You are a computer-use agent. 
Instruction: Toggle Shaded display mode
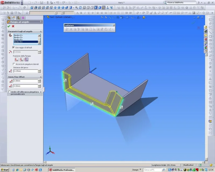(x=100, y=8)
